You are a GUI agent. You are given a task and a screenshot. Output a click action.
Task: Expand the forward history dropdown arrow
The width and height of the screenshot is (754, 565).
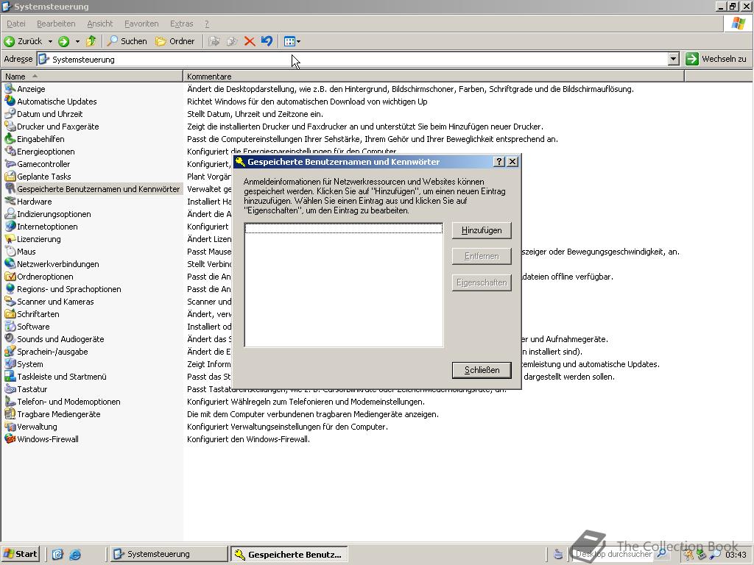click(77, 42)
